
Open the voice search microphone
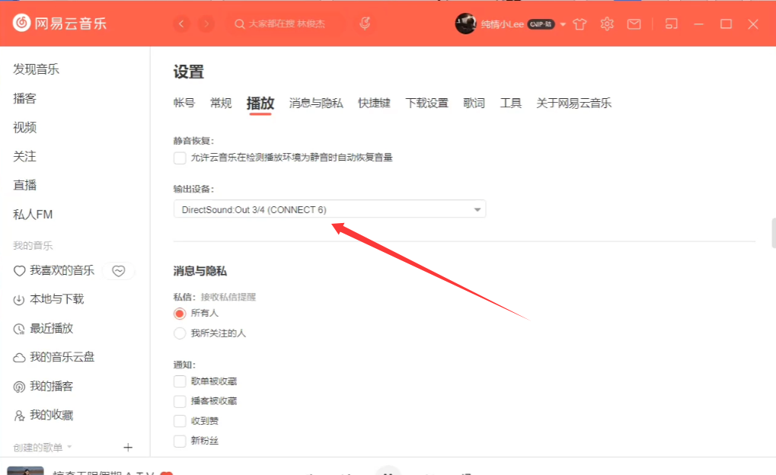[x=365, y=24]
